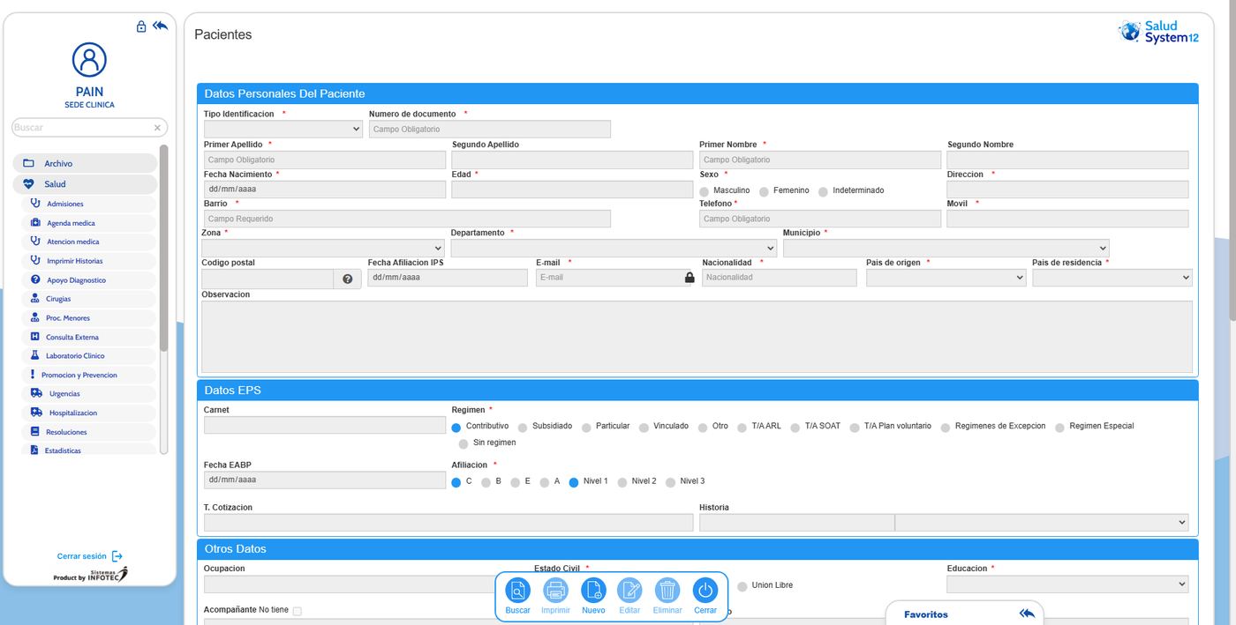The width and height of the screenshot is (1236, 625).
Task: Open Laboratorio Clinico menu item
Action: point(88,356)
